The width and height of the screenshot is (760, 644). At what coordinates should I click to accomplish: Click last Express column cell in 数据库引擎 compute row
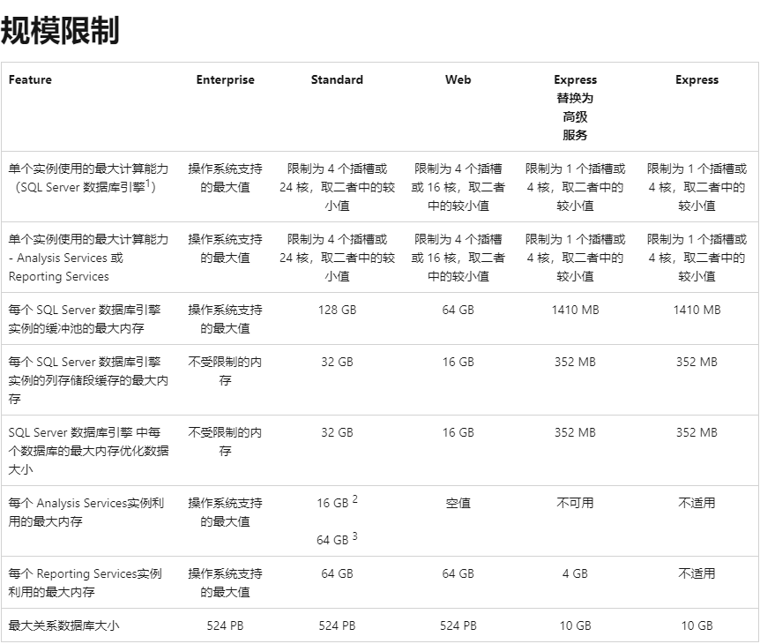pos(697,187)
